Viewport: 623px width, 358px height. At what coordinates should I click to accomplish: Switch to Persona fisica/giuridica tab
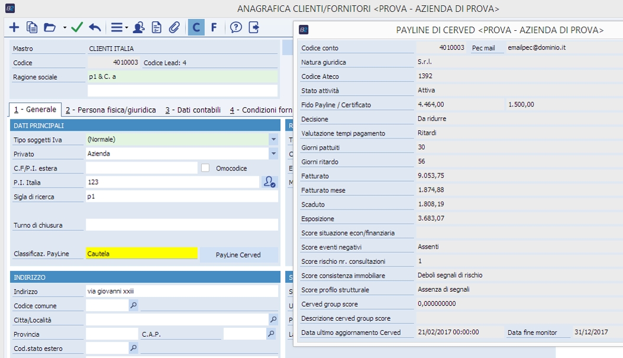(111, 110)
